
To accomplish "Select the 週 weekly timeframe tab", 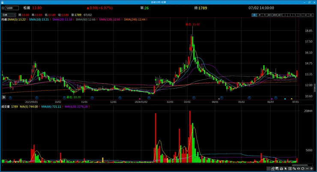I will coord(260,15).
